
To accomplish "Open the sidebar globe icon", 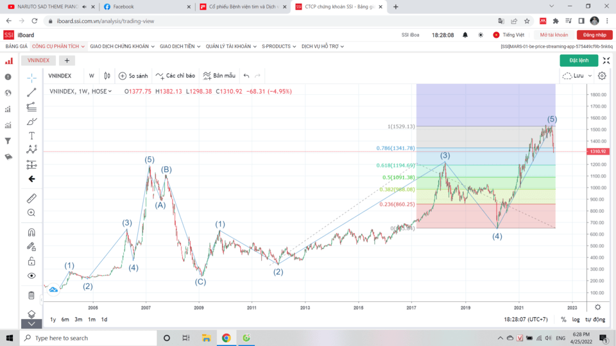I will coord(8,93).
